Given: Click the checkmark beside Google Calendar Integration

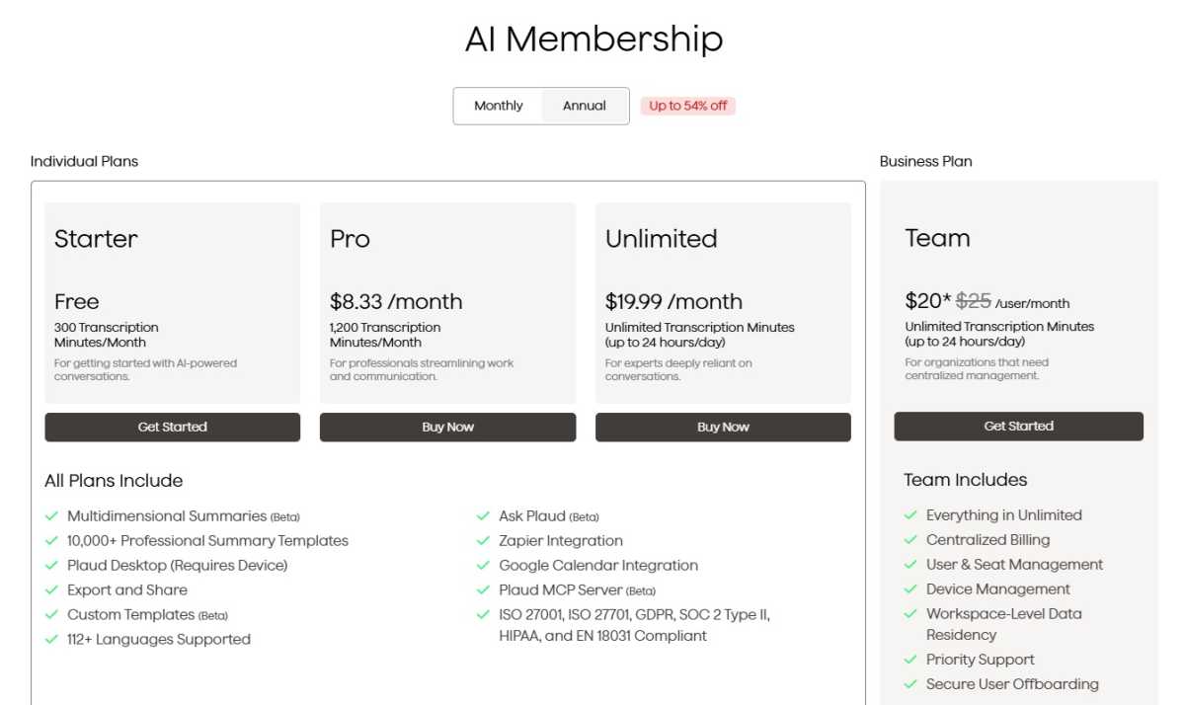Looking at the screenshot, I should coord(483,565).
